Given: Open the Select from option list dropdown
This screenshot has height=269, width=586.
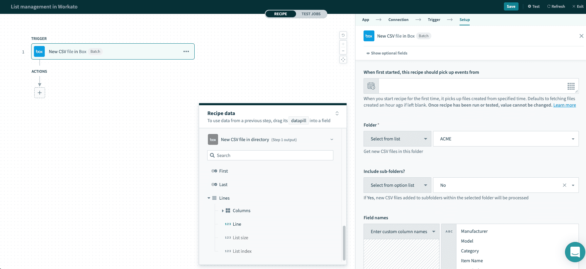Looking at the screenshot, I should (397, 185).
